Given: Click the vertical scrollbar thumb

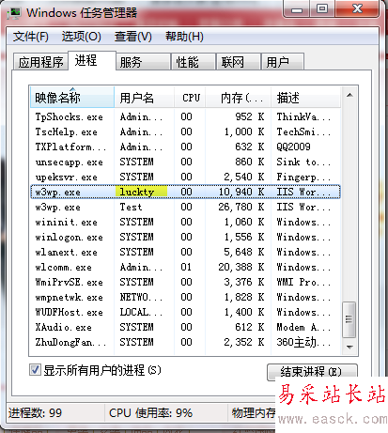Looking at the screenshot, I should (349, 319).
